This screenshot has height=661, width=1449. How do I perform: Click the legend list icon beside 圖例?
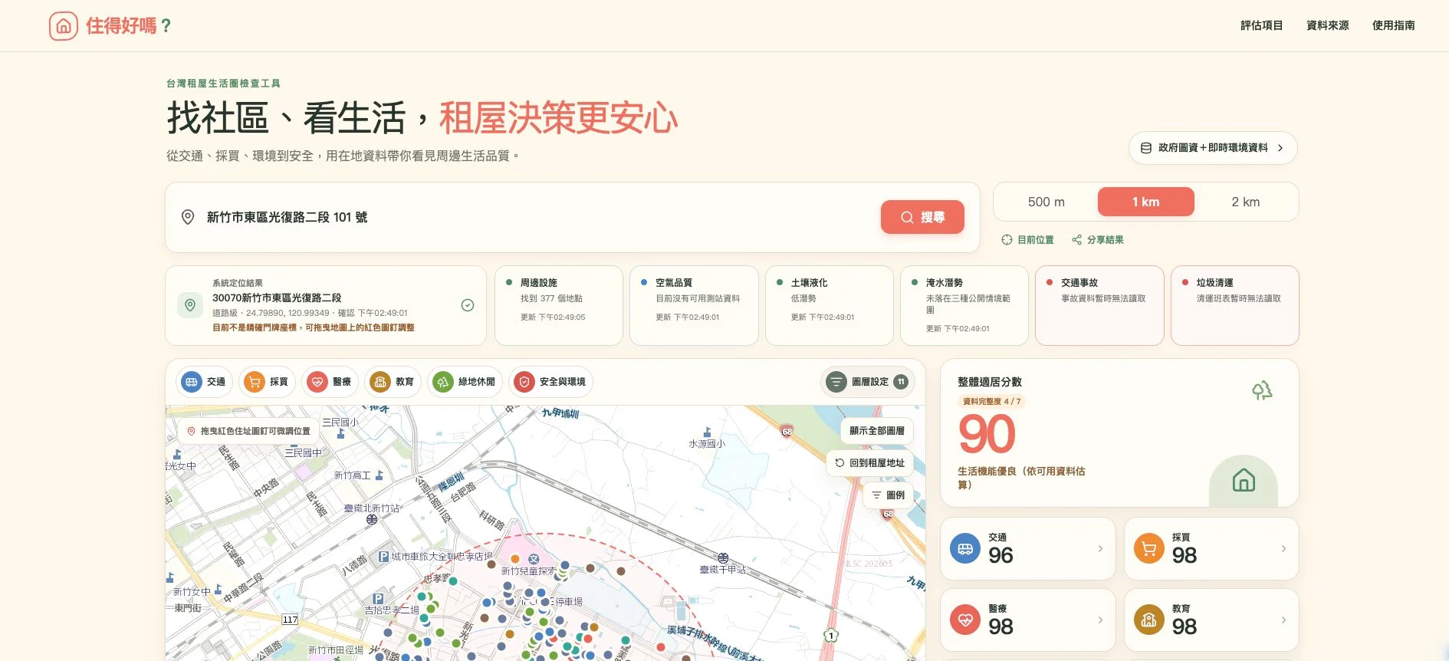tap(876, 495)
